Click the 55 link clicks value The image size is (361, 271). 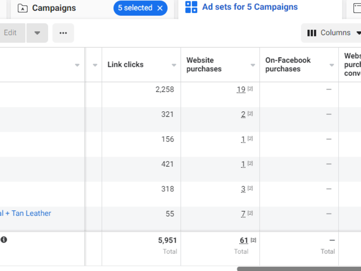coord(170,214)
